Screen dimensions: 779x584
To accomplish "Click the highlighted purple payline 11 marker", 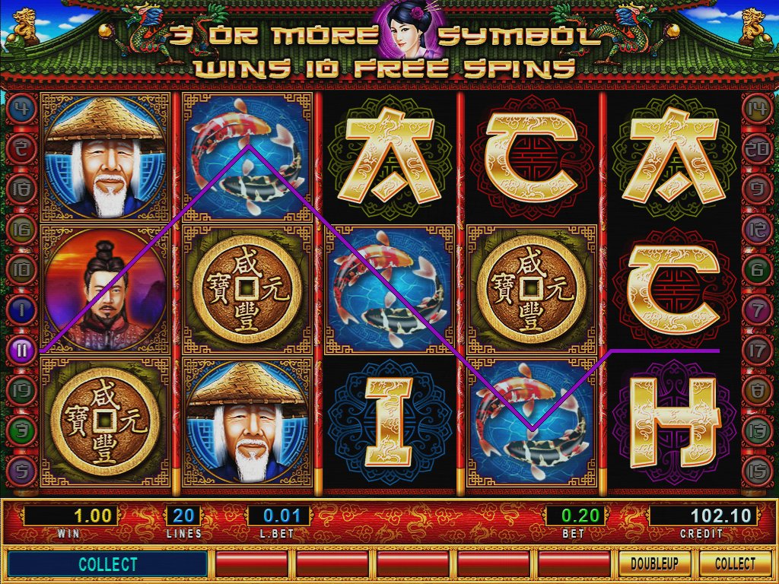I will pos(22,350).
